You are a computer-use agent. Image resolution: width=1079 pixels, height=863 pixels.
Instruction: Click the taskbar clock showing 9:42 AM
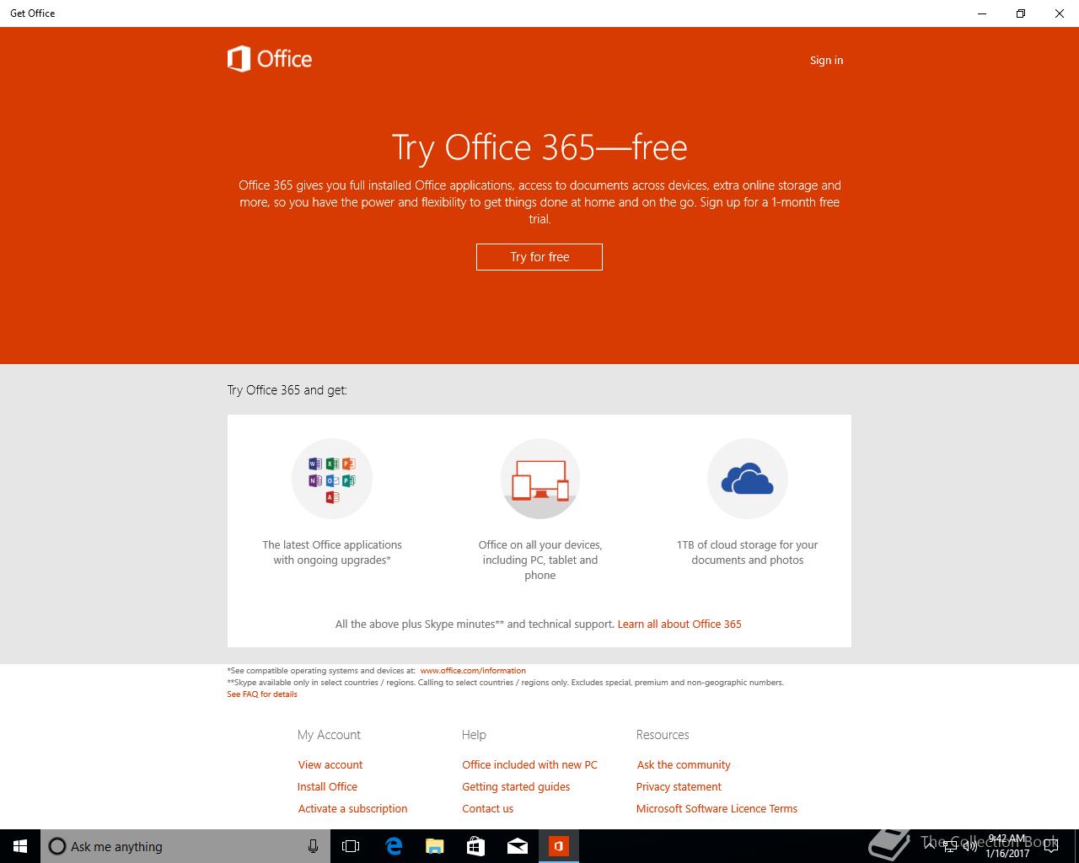pyautogui.click(x=1007, y=846)
